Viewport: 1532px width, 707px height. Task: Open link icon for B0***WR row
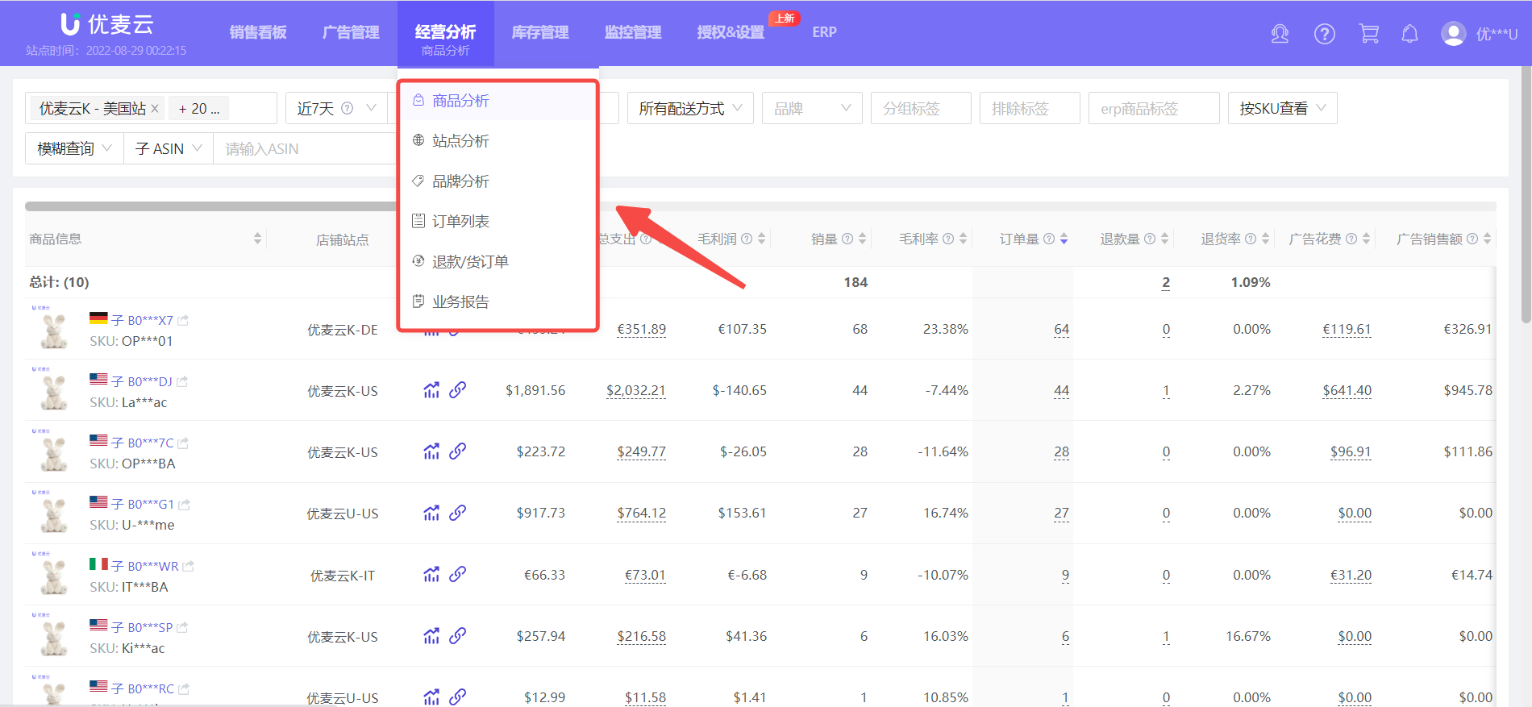tap(457, 575)
